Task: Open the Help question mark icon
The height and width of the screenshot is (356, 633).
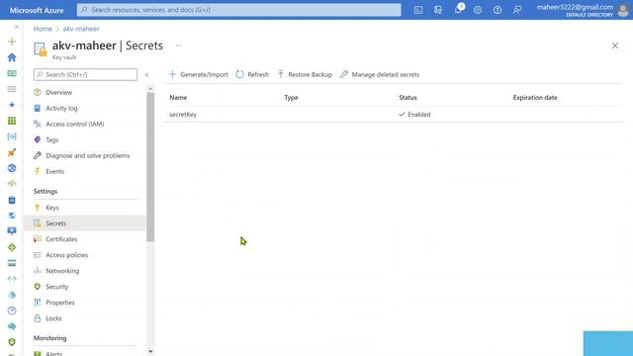Action: (497, 10)
